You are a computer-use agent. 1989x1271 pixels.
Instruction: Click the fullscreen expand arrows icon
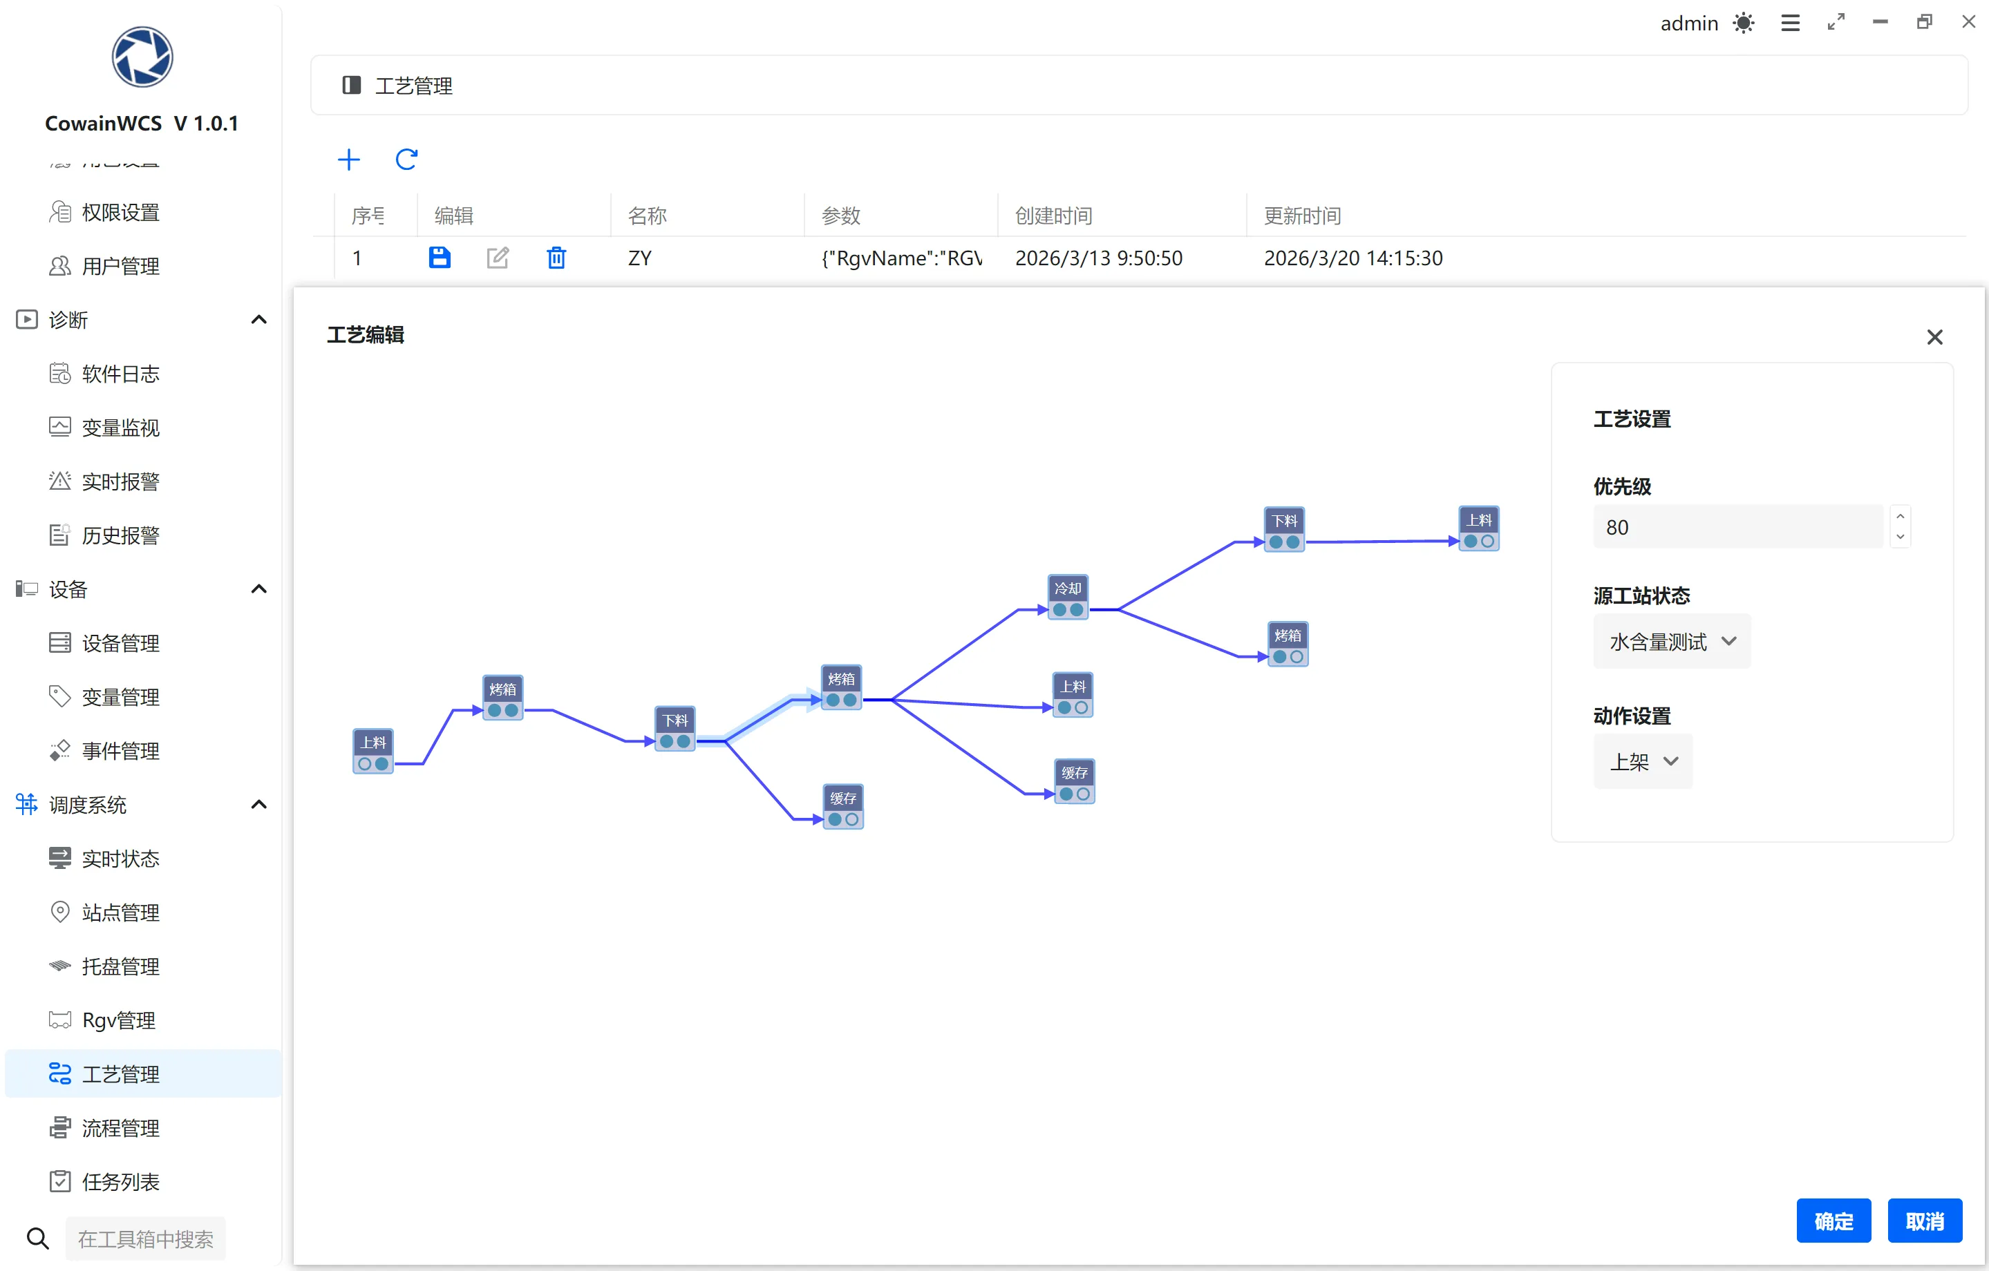click(1836, 23)
